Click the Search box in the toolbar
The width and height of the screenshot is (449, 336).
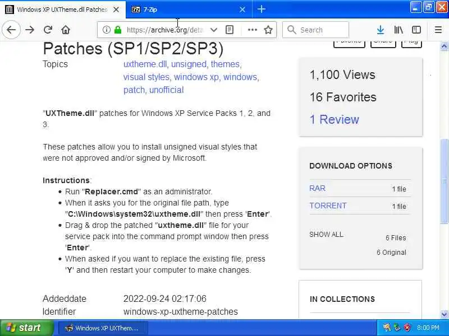point(315,30)
